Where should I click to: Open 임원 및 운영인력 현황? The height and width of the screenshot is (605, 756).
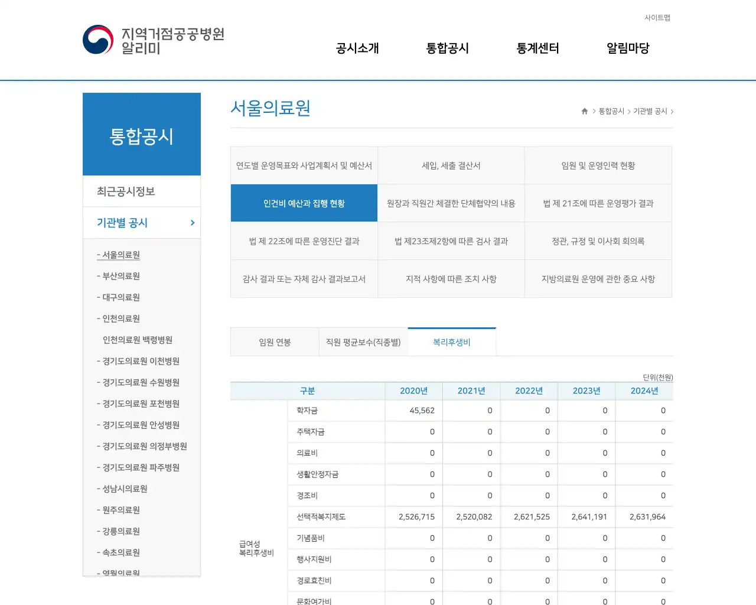(598, 165)
